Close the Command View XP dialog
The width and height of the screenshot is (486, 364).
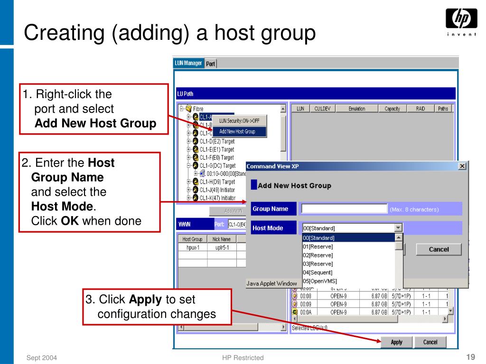462,166
